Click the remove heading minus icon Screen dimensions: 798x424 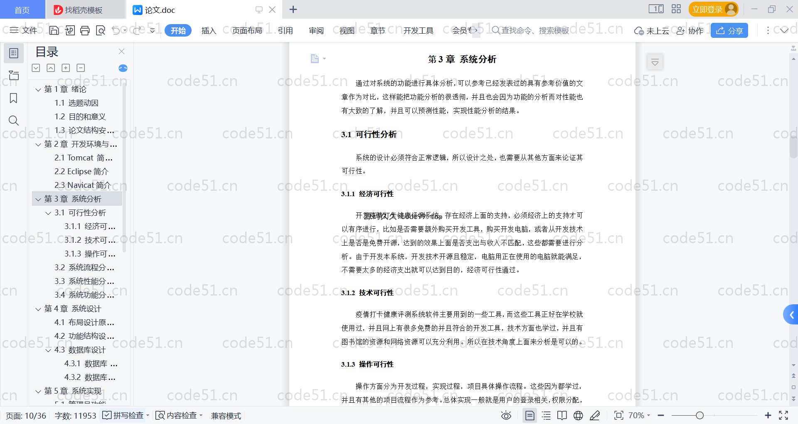(x=81, y=68)
